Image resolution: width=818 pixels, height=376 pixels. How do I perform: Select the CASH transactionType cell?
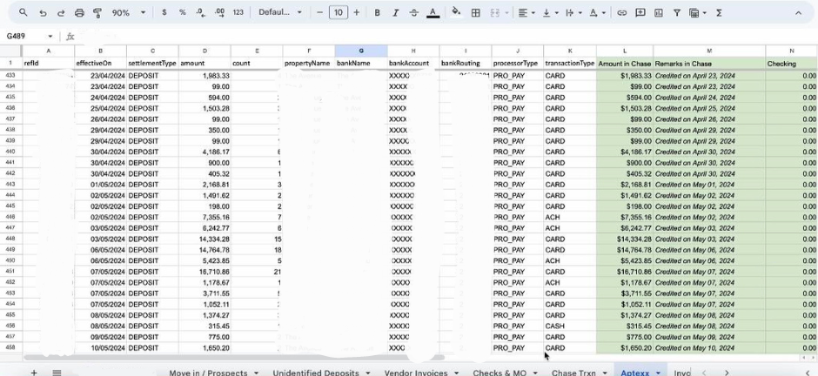click(570, 326)
